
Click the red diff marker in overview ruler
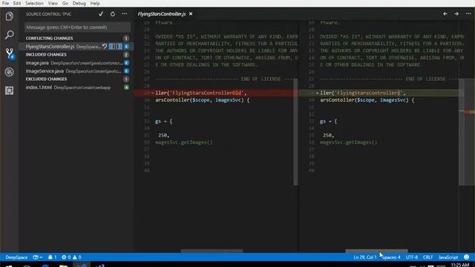467,112
